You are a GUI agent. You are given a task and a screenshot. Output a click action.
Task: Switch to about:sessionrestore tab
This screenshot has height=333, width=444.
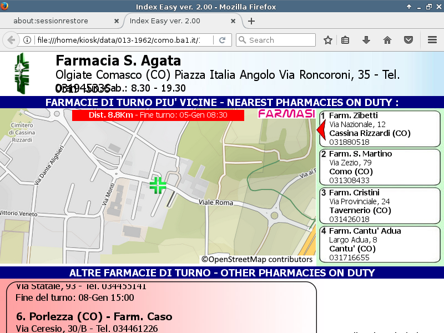(x=58, y=21)
